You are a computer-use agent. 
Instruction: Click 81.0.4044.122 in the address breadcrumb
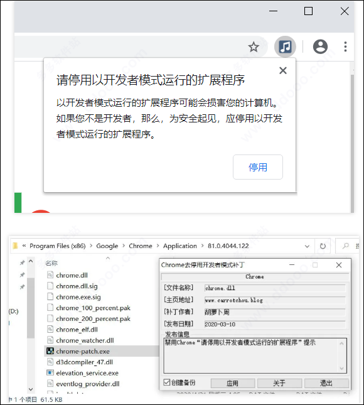(228, 246)
